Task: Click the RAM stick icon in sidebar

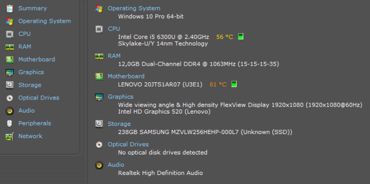Action: click(10, 47)
